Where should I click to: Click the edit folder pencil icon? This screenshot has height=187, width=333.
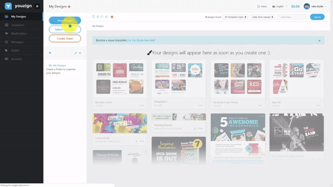[76, 53]
